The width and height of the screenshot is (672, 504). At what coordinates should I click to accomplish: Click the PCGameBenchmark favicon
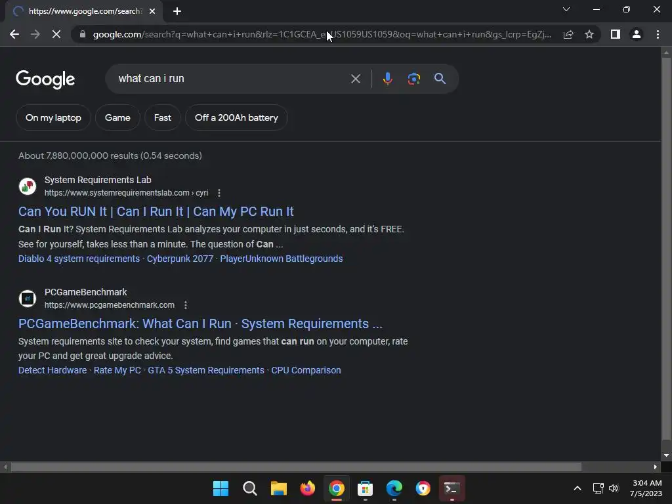coord(28,299)
